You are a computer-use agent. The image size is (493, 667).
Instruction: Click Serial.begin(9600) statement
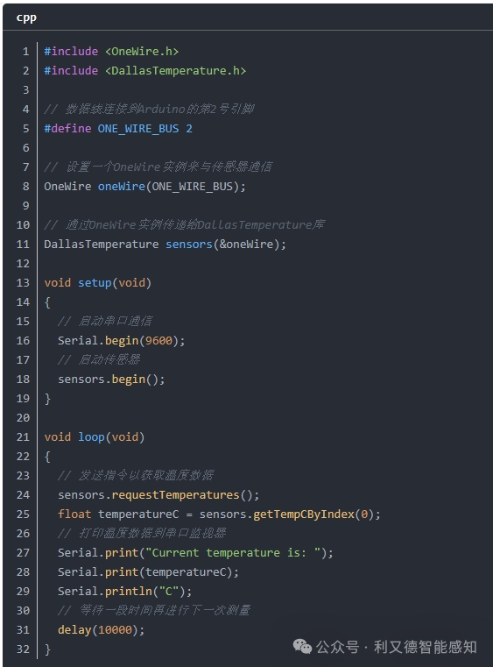pyautogui.click(x=122, y=341)
